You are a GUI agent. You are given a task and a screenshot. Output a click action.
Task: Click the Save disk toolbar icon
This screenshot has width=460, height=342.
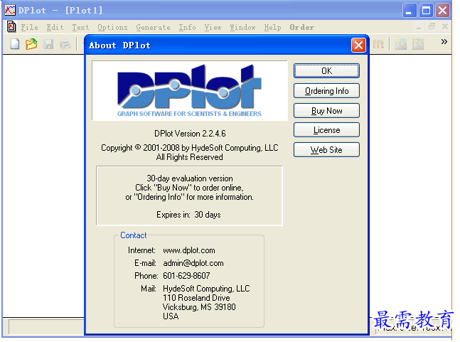(48, 44)
